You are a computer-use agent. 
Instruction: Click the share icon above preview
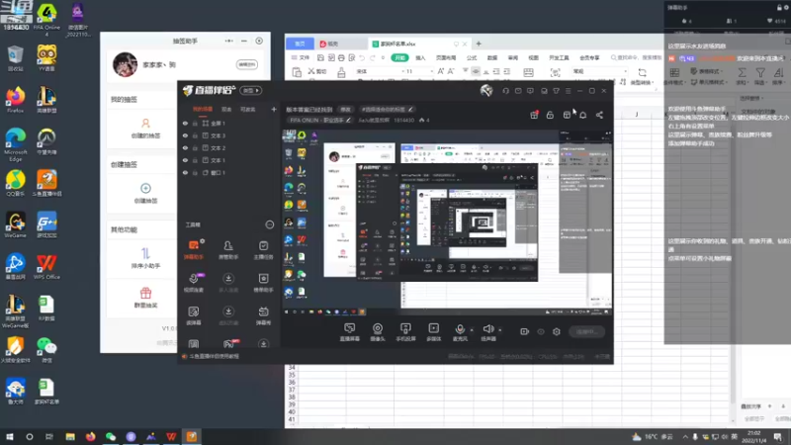pyautogui.click(x=599, y=115)
